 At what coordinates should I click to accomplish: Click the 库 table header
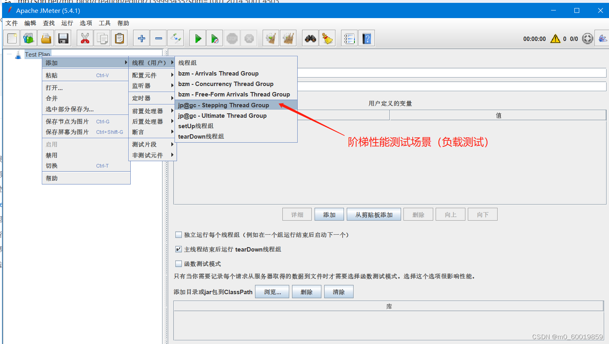(x=389, y=306)
